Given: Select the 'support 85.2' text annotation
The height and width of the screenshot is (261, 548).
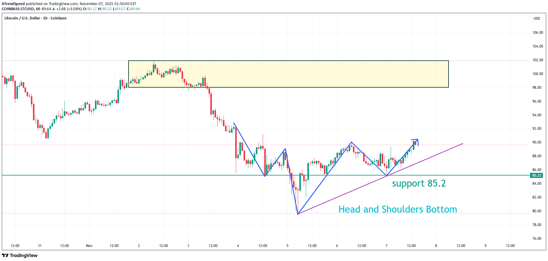Looking at the screenshot, I should click(419, 183).
